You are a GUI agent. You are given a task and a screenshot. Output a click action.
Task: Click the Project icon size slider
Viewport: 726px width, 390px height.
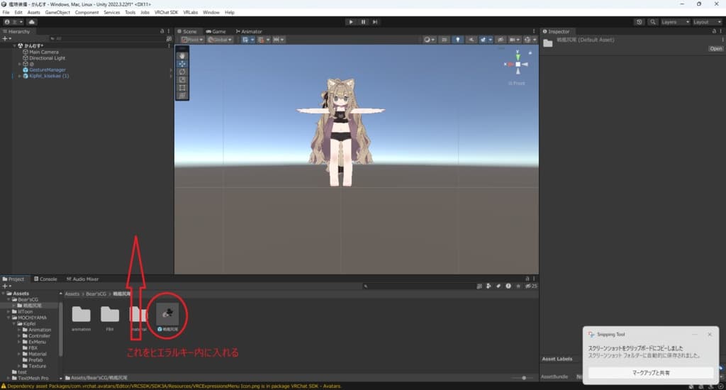coord(524,378)
